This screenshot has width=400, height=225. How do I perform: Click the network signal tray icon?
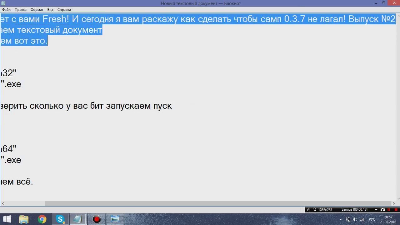362,219
